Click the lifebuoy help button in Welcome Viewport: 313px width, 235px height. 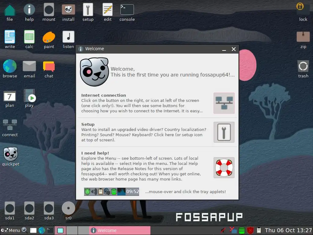[224, 168]
